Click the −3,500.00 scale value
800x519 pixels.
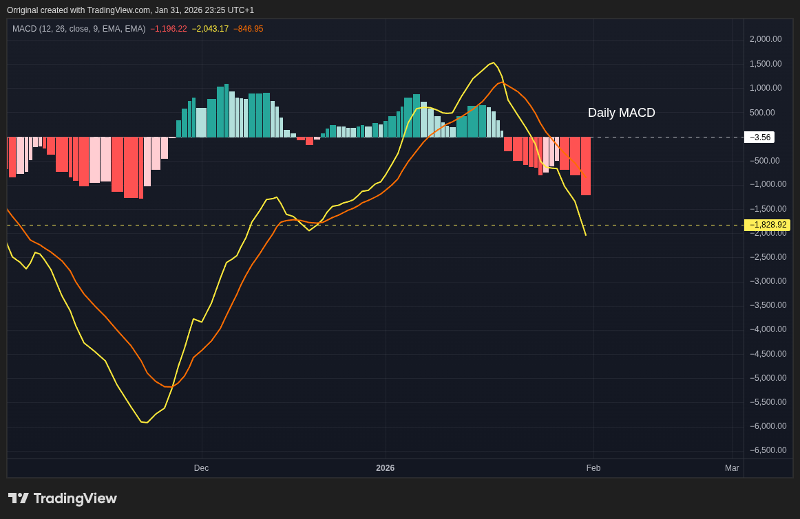(768, 305)
